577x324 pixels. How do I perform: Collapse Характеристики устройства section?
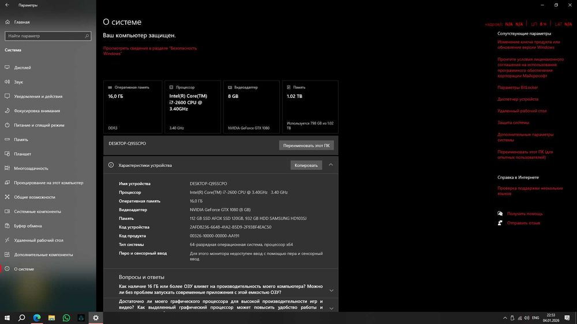click(x=331, y=165)
